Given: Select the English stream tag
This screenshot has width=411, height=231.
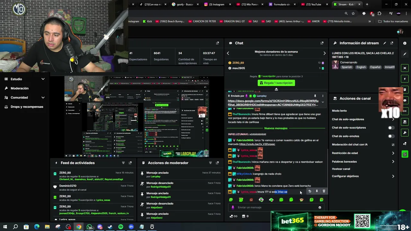Looking at the screenshot, I should pyautogui.click(x=361, y=67).
